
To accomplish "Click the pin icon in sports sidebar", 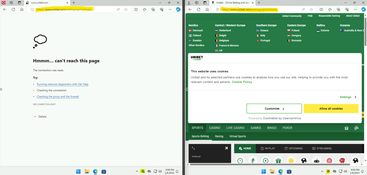I will [227, 148].
